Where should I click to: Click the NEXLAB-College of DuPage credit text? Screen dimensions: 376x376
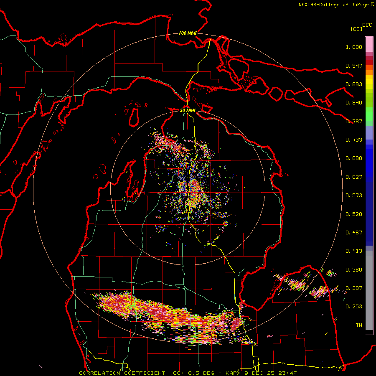333,5
